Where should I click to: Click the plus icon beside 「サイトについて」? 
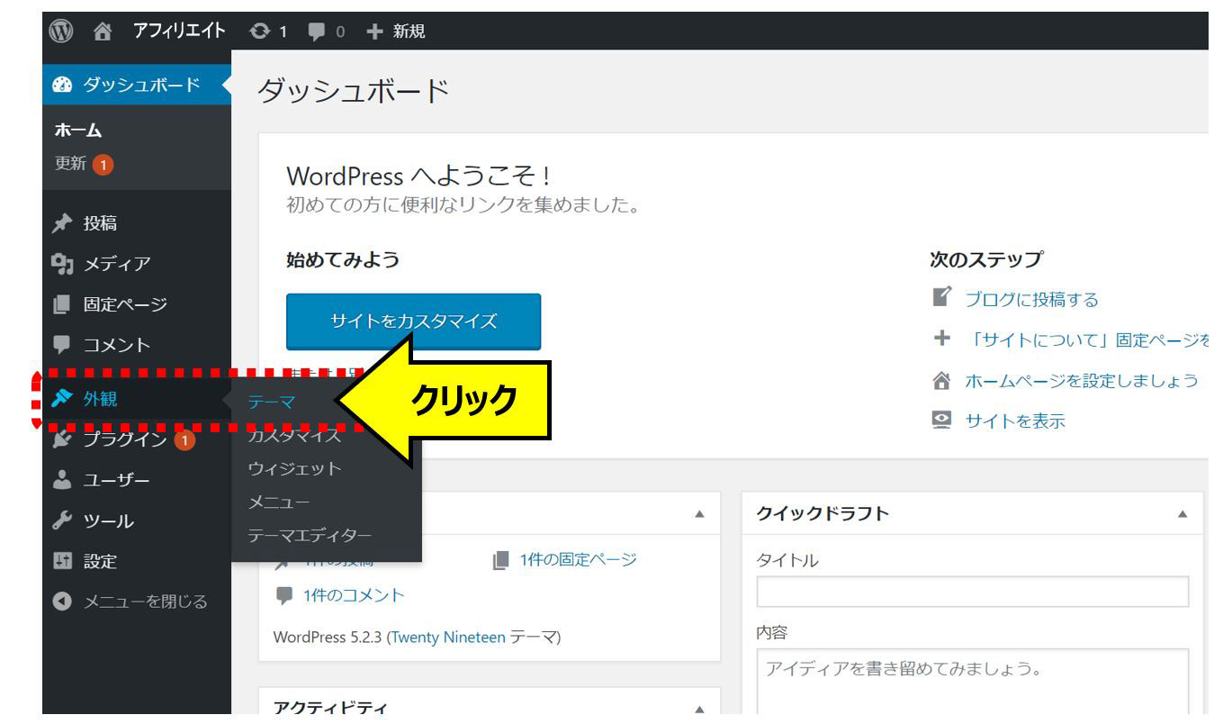pyautogui.click(x=941, y=339)
